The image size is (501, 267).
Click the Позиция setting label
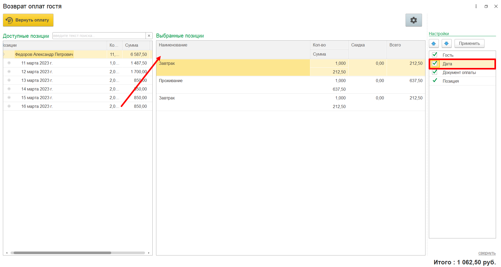click(x=451, y=81)
